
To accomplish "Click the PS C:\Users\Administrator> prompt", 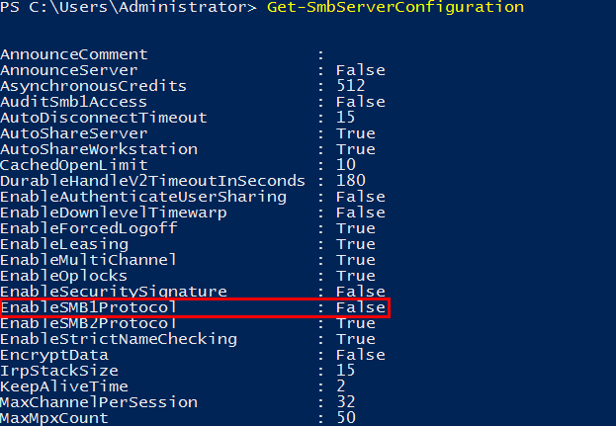I will click(129, 8).
